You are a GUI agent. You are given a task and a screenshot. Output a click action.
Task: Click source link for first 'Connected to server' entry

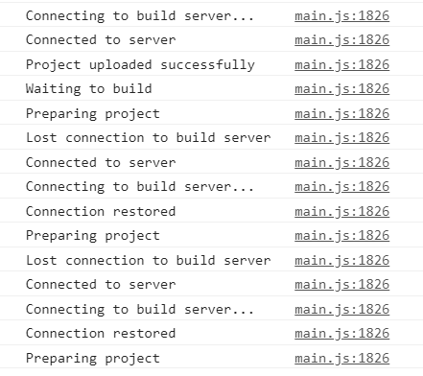[341, 39]
